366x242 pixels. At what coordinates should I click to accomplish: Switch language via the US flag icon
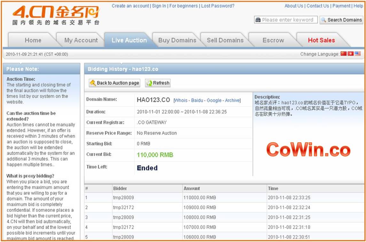click(x=358, y=54)
